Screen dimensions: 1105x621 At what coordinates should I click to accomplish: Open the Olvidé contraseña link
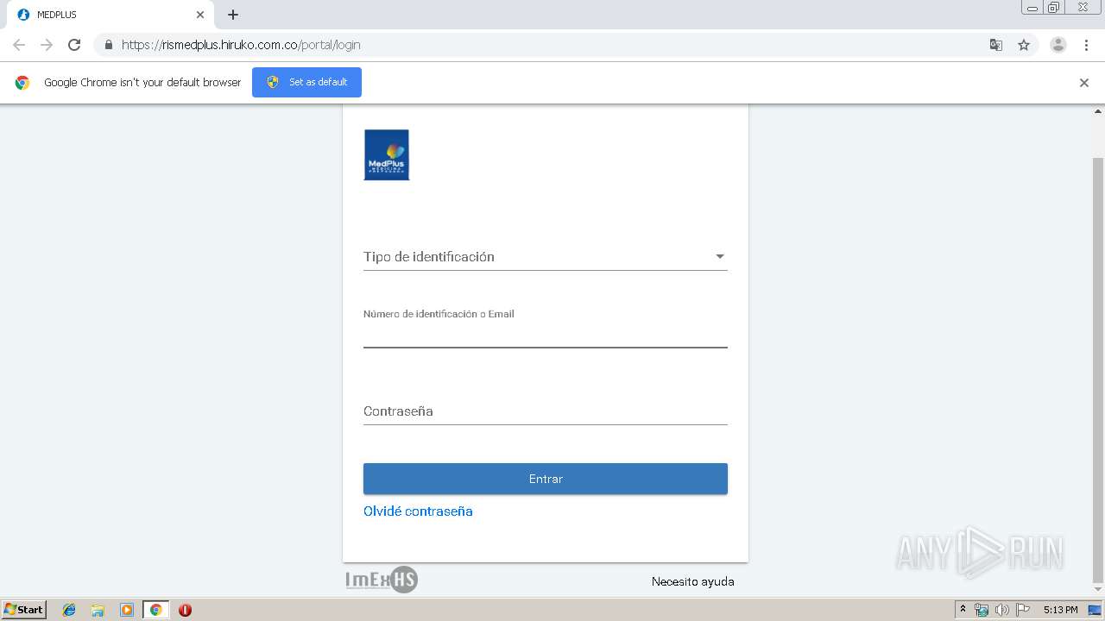[418, 511]
